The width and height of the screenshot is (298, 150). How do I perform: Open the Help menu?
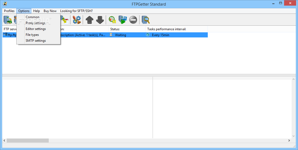[36, 11]
